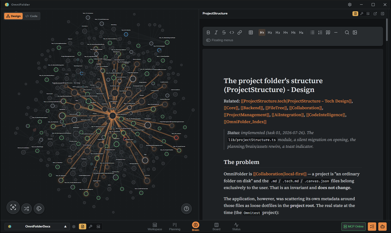This screenshot has height=233, width=391.
Task: Insert a link using the chain icon
Action: [240, 32]
